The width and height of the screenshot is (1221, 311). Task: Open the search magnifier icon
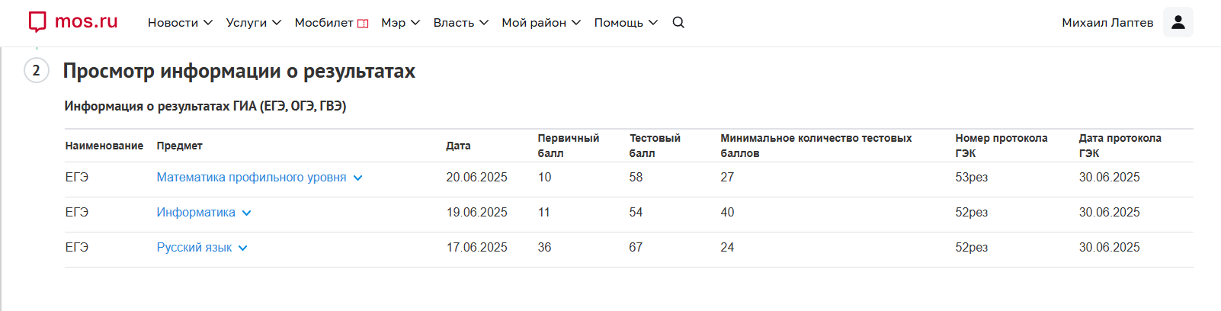coord(678,22)
